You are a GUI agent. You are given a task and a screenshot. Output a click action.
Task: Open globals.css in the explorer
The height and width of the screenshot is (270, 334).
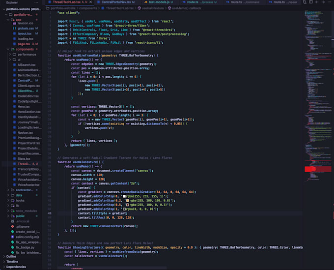click(26, 28)
